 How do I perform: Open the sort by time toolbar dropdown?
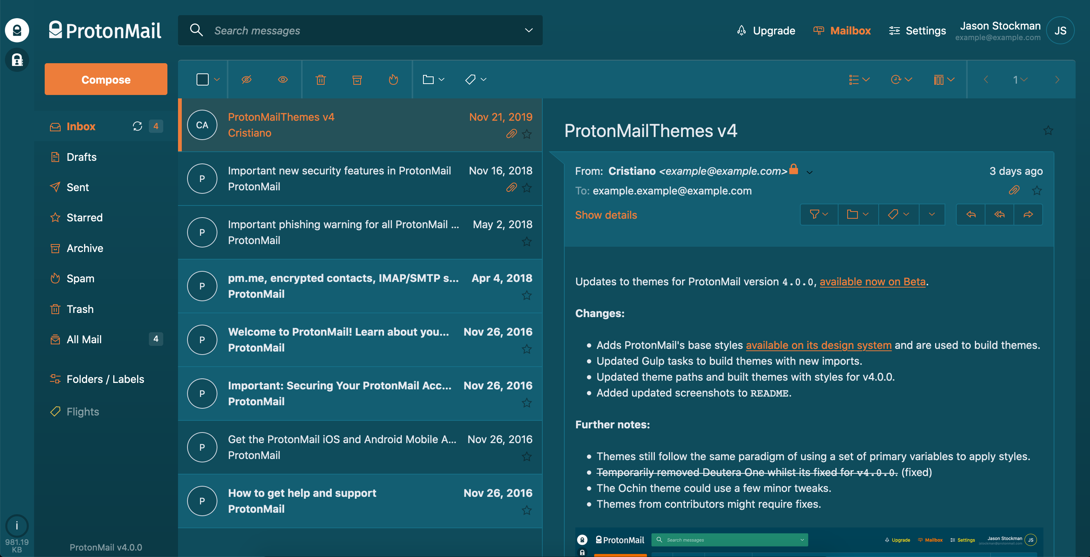[x=901, y=79]
